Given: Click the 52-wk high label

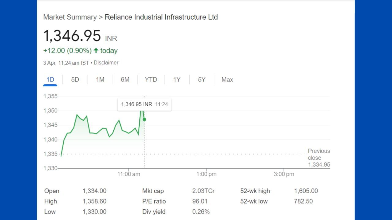Looking at the screenshot, I should pos(255,191).
